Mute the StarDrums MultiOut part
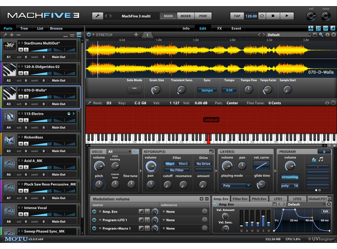The width and height of the screenshot is (337, 249). click(20, 50)
